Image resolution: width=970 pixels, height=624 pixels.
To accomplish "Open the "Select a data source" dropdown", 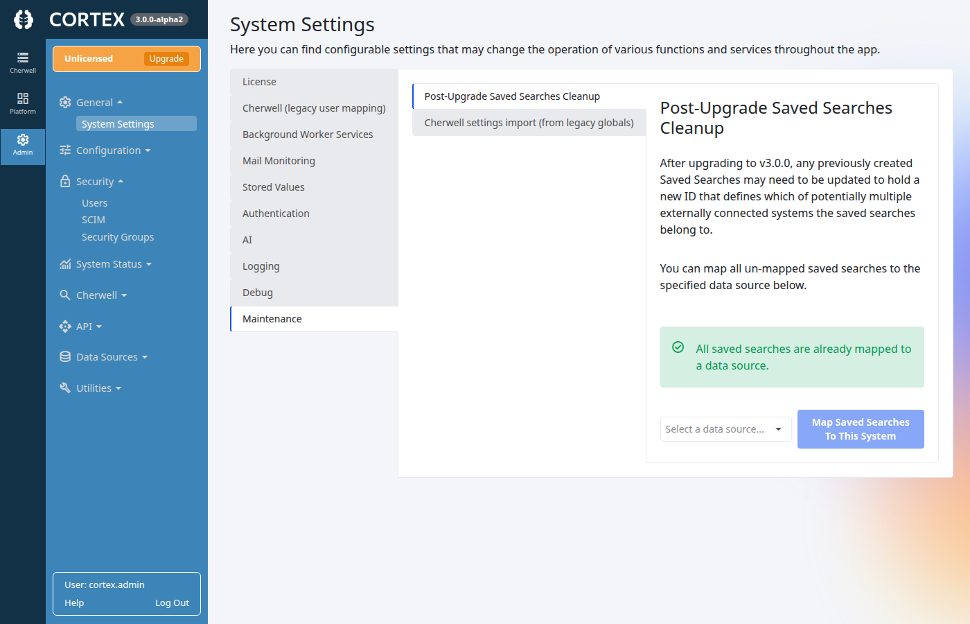I will tap(725, 428).
